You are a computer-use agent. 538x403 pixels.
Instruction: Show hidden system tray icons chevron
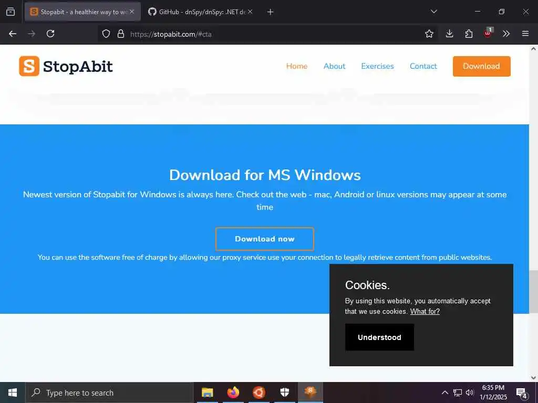pyautogui.click(x=444, y=393)
